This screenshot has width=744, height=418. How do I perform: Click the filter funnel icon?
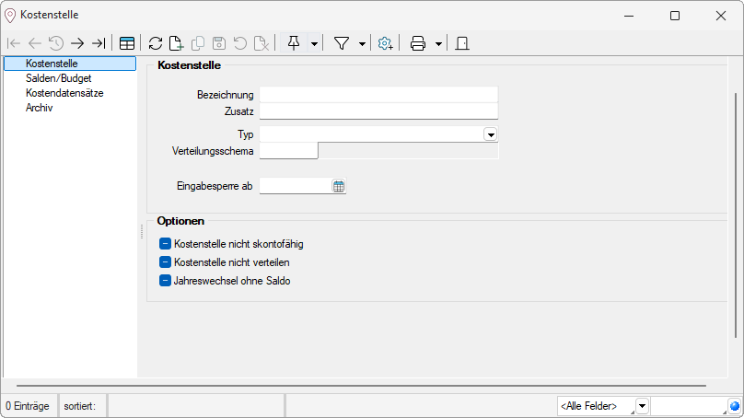click(342, 43)
